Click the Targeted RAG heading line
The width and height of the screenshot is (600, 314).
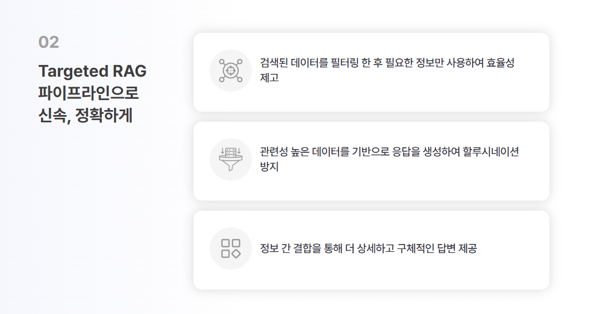(92, 71)
